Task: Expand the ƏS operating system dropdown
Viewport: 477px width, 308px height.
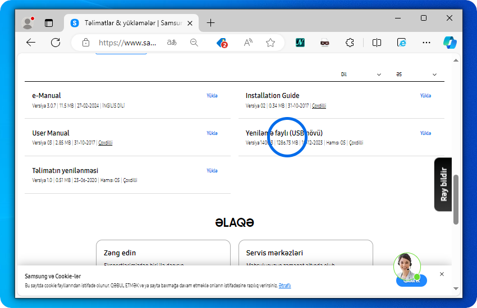Action: click(416, 74)
